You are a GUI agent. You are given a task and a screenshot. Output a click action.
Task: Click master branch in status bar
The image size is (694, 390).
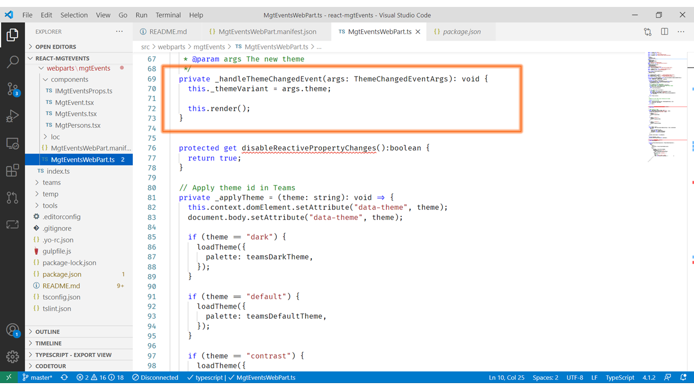click(37, 378)
